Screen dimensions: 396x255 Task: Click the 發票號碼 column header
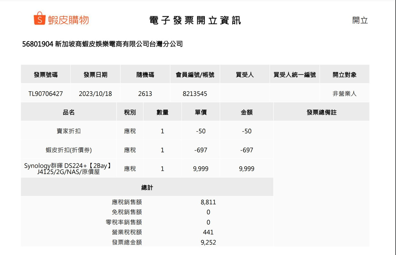[x=46, y=75]
